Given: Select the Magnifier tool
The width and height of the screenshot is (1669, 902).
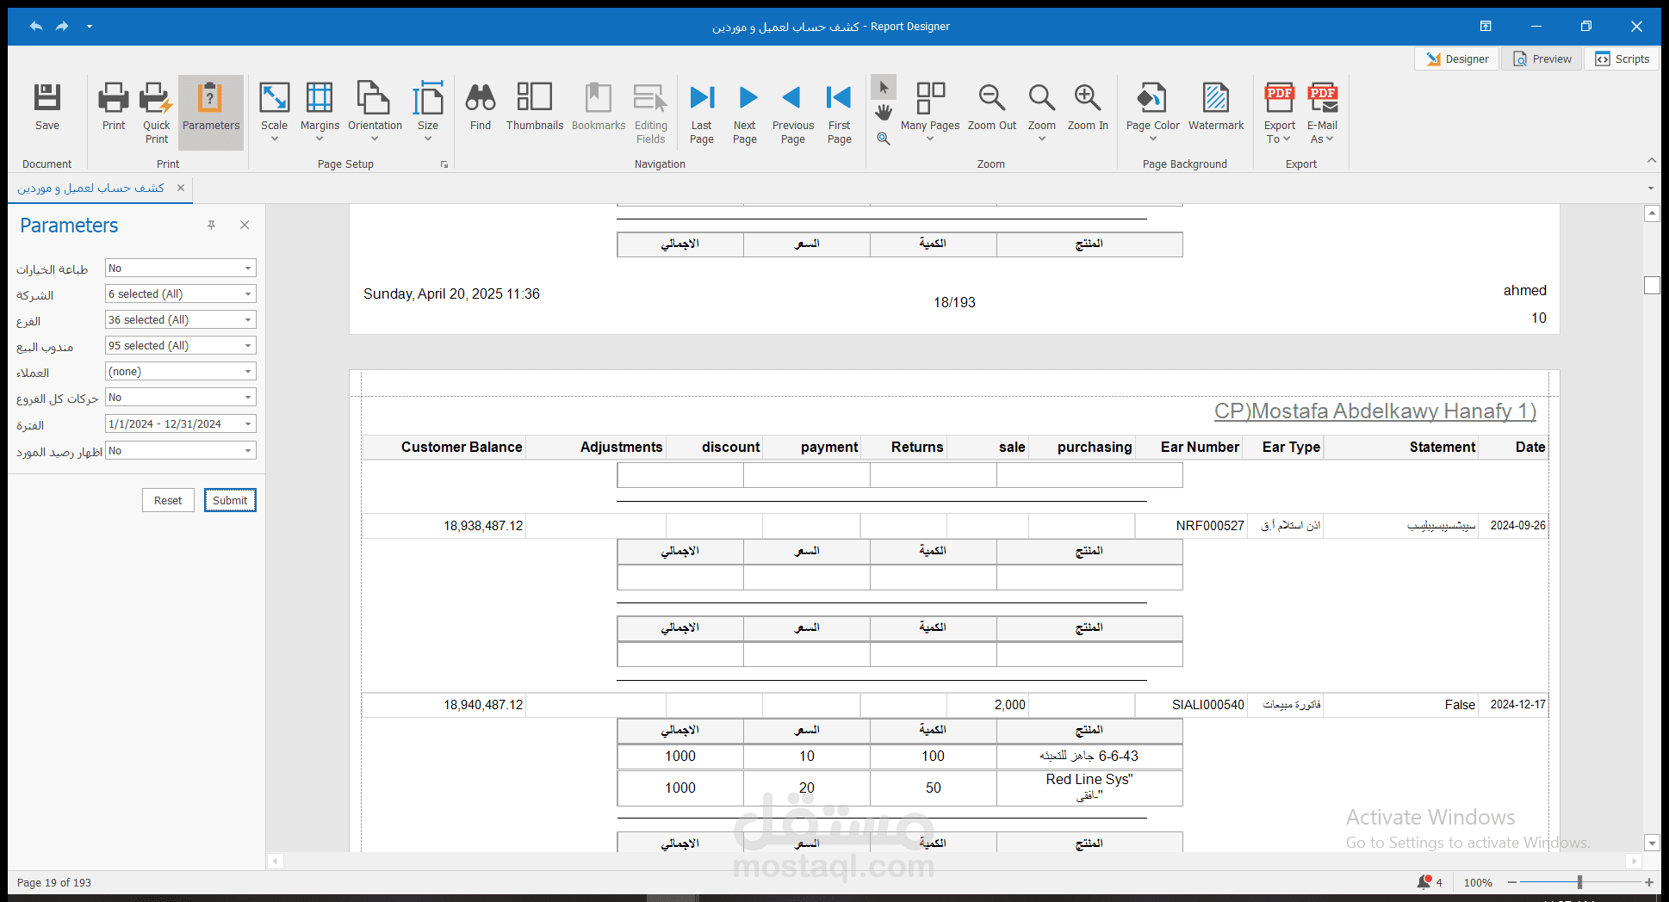Looking at the screenshot, I should coord(884,139).
